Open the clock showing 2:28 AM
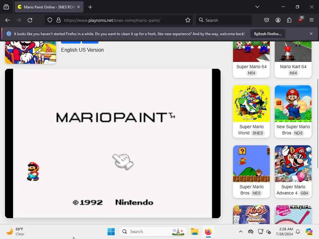The image size is (319, 239). click(x=284, y=232)
